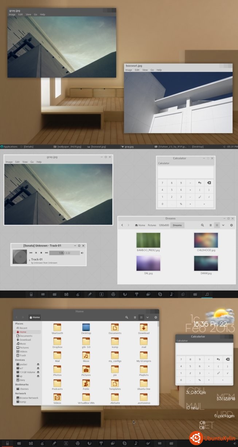
Task: Open View menu in boxseat.jpg window
Action: [145, 70]
